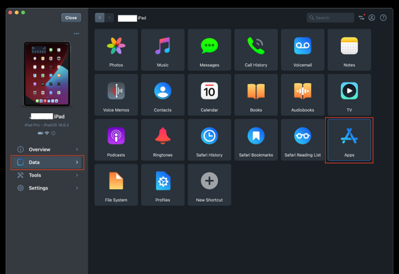This screenshot has width=399, height=274.
Task: Open the three-dots device options menu
Action: pos(76,33)
